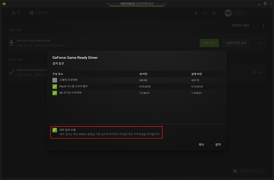
Task: Click the share icon in the header
Action: [x=205, y=13]
